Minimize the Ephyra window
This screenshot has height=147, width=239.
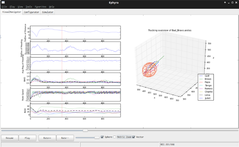click(x=229, y=3)
